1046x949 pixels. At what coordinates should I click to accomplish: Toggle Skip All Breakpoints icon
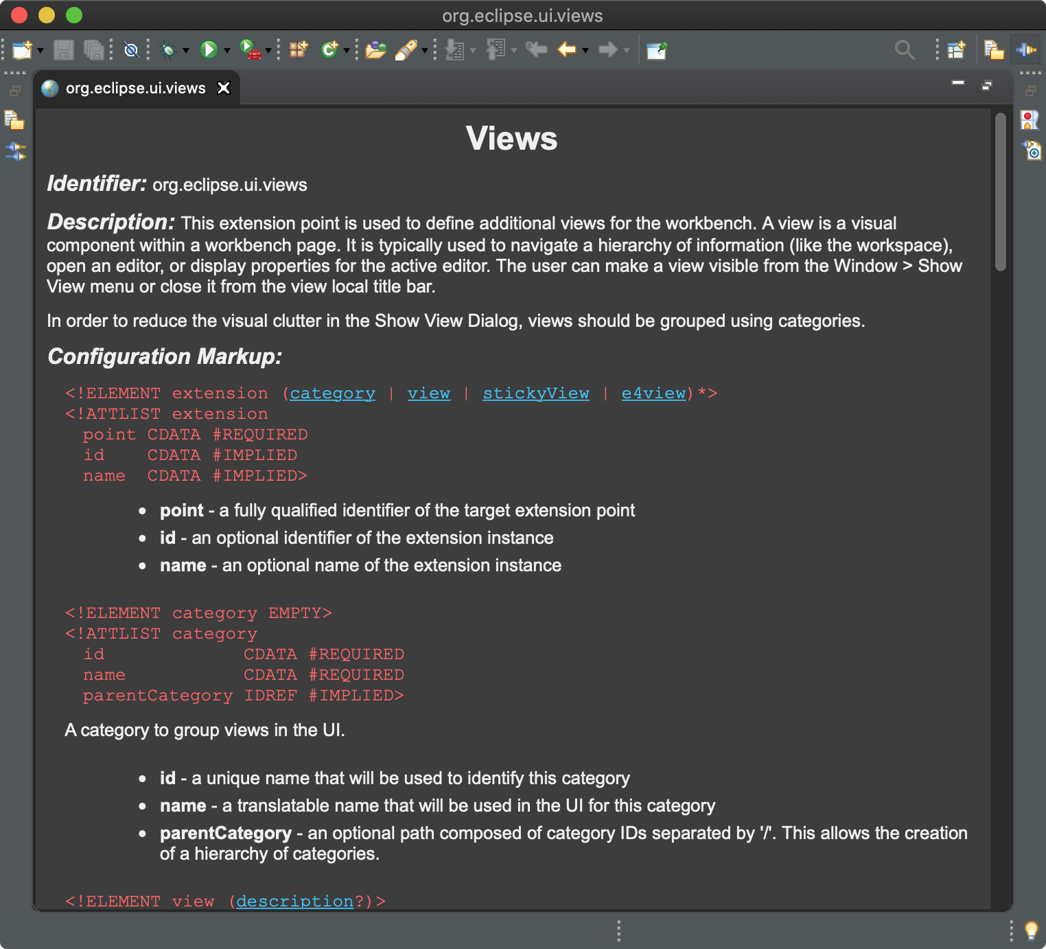pyautogui.click(x=130, y=50)
